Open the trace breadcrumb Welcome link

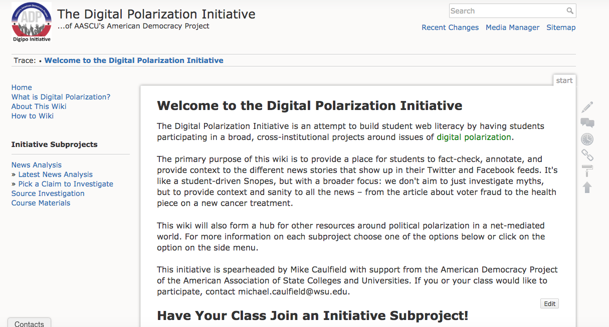pyautogui.click(x=134, y=60)
